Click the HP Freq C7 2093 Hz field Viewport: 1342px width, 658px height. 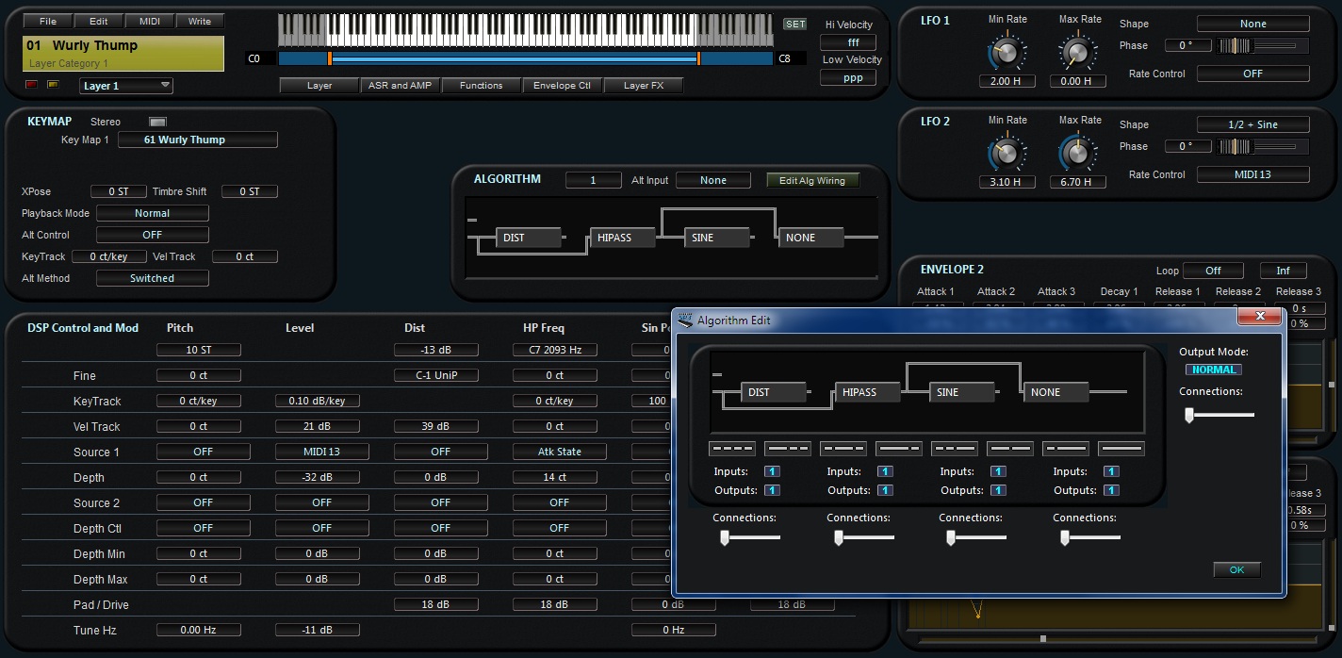(554, 350)
